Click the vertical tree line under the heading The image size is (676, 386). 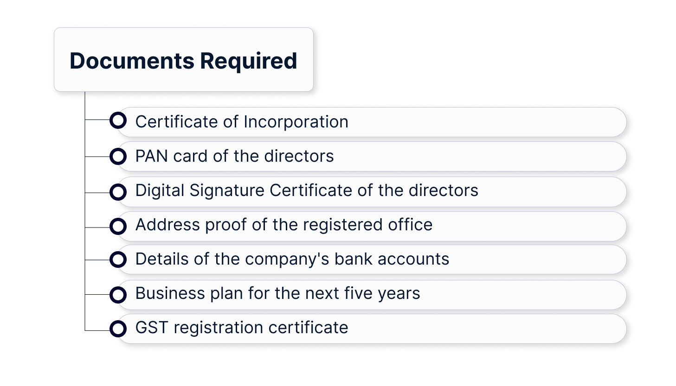tap(85, 209)
